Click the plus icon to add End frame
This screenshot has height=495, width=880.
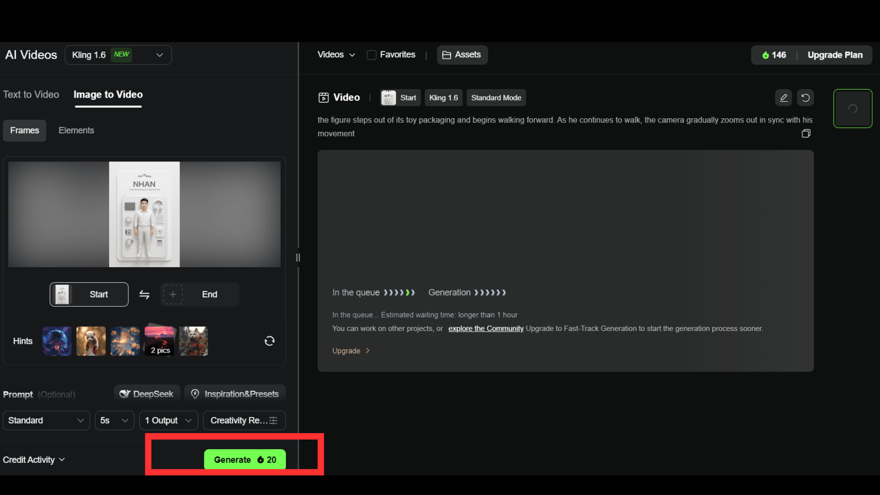[173, 295]
